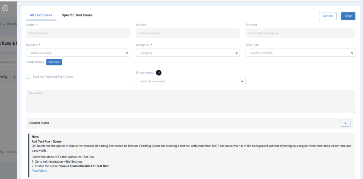Click into the Version input field
363x179 pixels.
188,33
